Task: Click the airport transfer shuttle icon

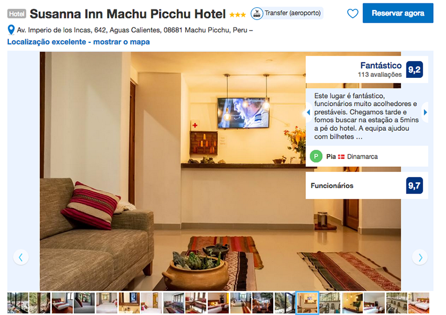Action: (256, 13)
